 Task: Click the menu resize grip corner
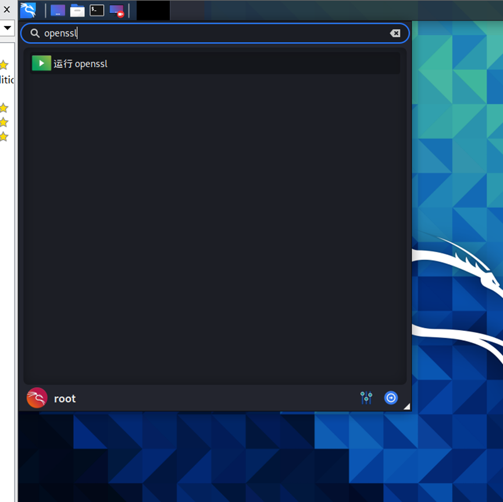(407, 407)
